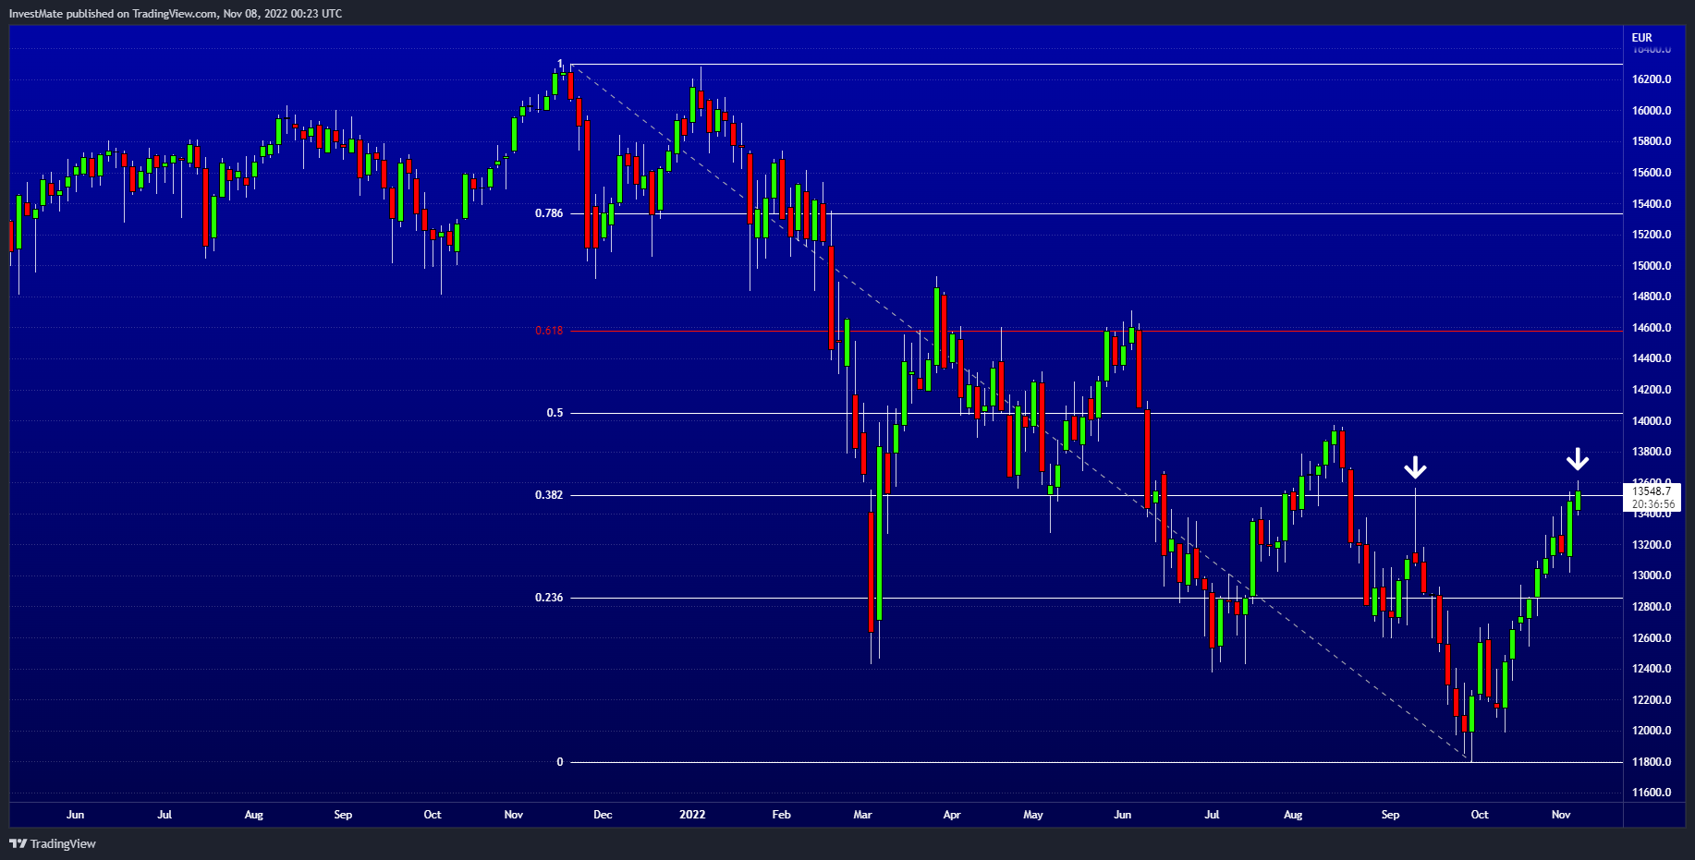This screenshot has width=1695, height=860.
Task: Click the 15800.0 price axis label
Action: (x=1652, y=141)
